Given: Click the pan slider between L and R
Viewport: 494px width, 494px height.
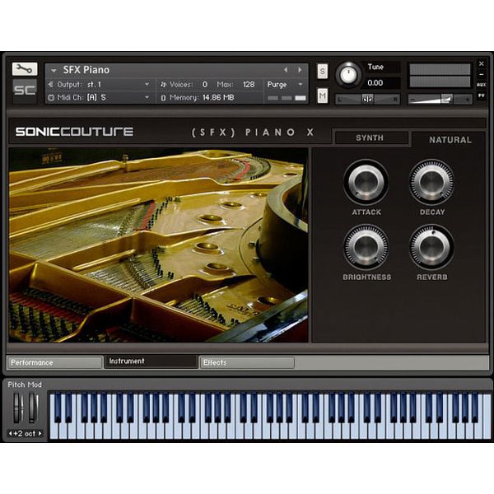Looking at the screenshot, I should tap(367, 100).
